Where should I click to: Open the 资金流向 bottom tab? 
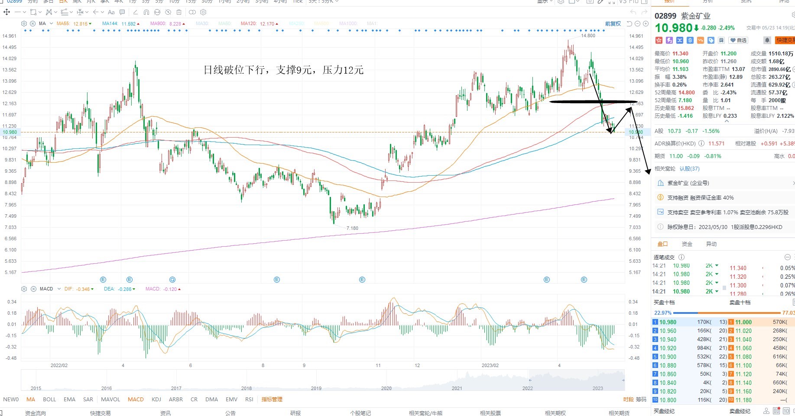[x=35, y=413]
